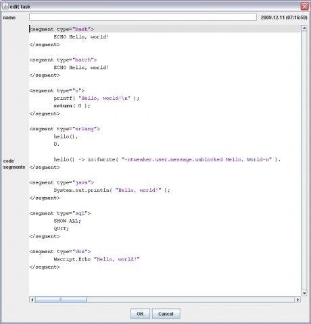311x324 pixels.
Task: Click the horizontal scrollbar thumb
Action: [61, 300]
